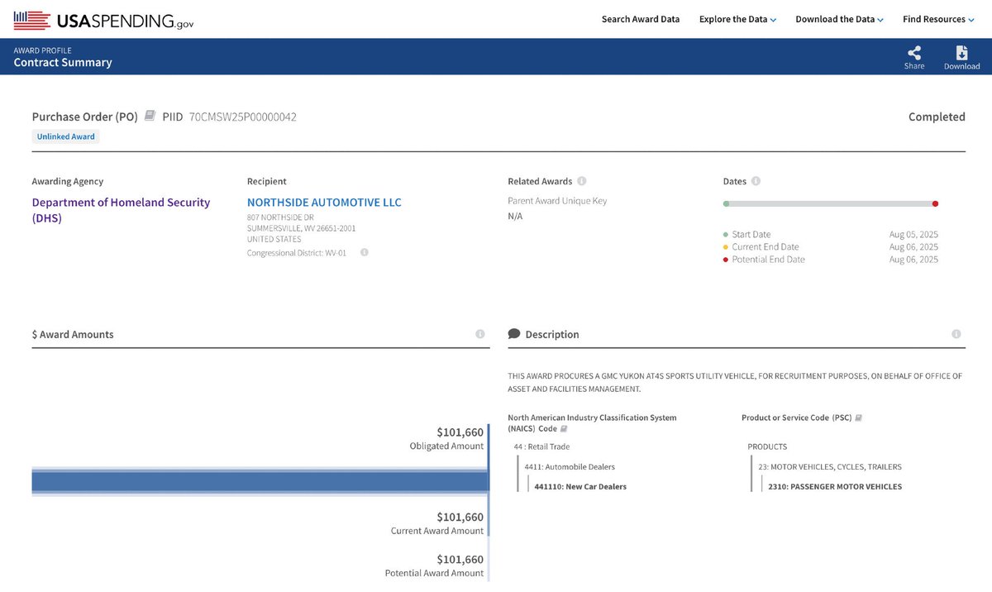
Task: Open Department of Homeland Security (DHS) link
Action: tap(121, 210)
